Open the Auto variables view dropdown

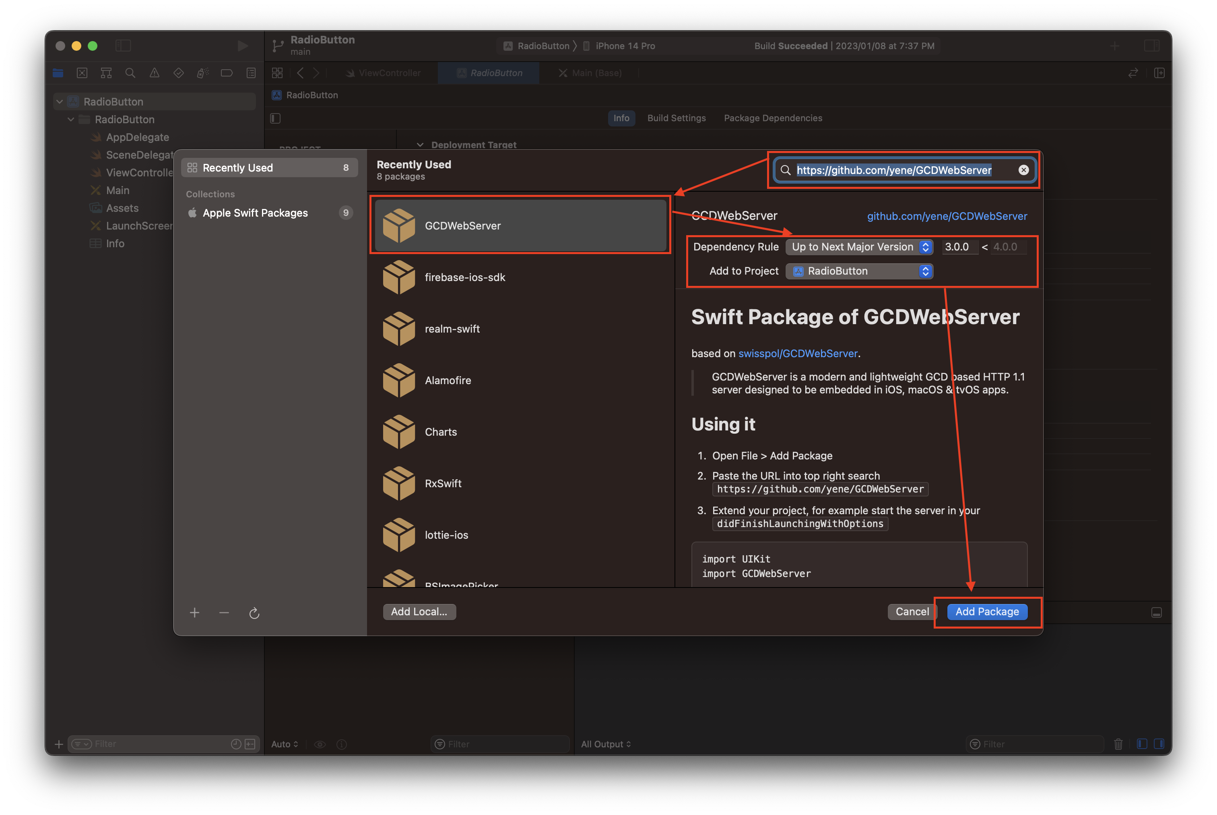pyautogui.click(x=285, y=744)
